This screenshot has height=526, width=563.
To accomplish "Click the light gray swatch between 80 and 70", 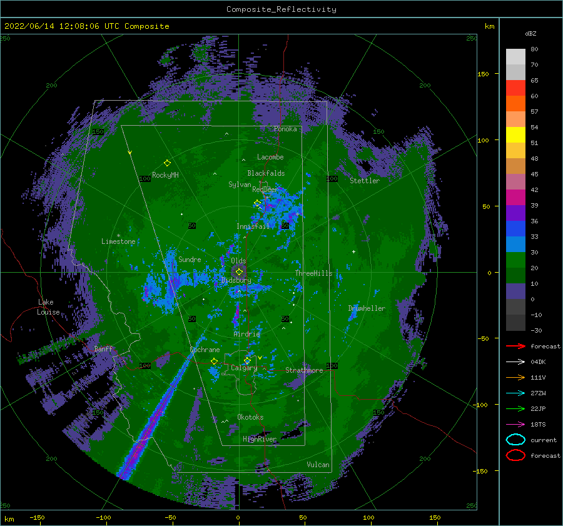I will 515,57.
